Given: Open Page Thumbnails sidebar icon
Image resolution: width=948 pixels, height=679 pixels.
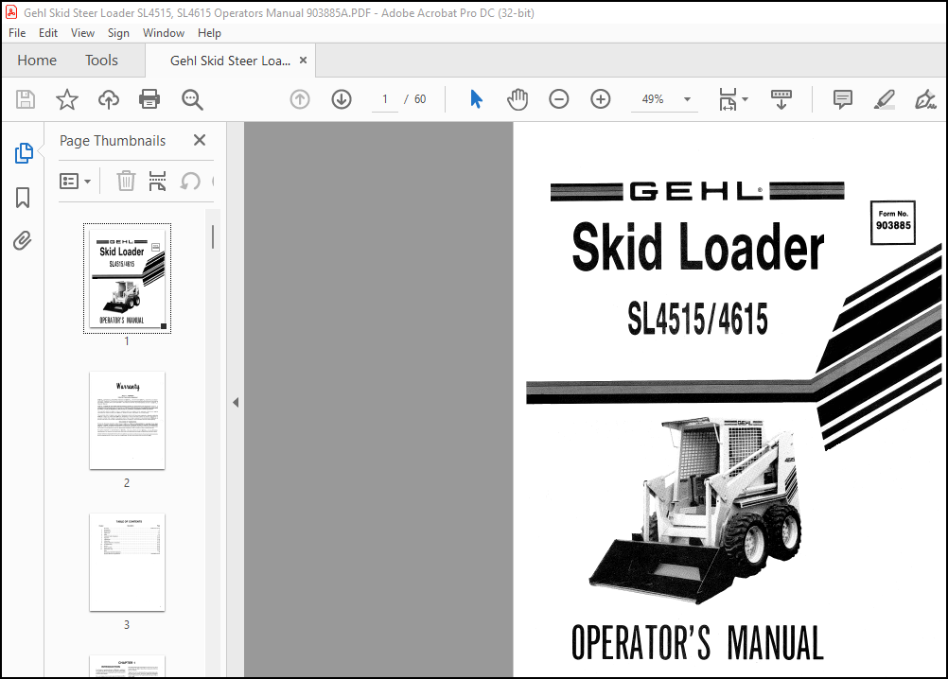Looking at the screenshot, I should pos(24,153).
